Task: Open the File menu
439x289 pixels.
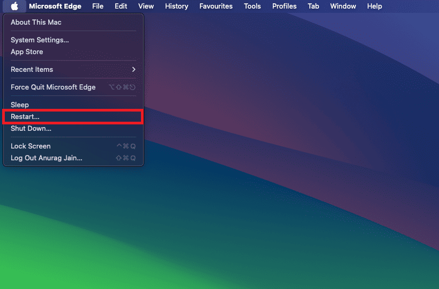Action: click(98, 6)
